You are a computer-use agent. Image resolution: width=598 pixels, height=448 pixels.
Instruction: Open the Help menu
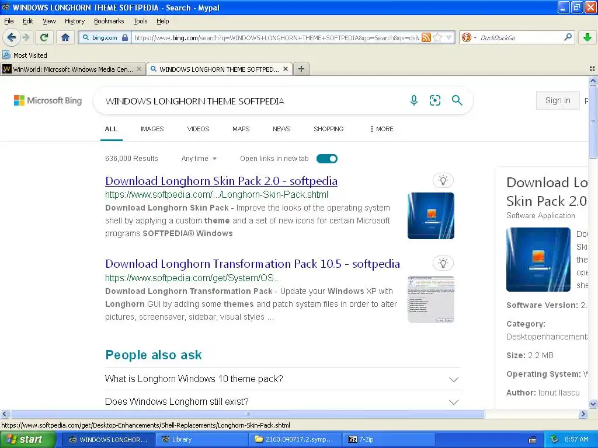click(162, 21)
